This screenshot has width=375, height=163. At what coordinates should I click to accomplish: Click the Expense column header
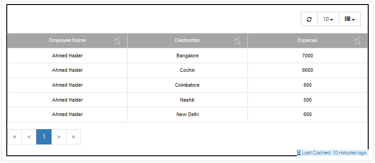pos(308,41)
